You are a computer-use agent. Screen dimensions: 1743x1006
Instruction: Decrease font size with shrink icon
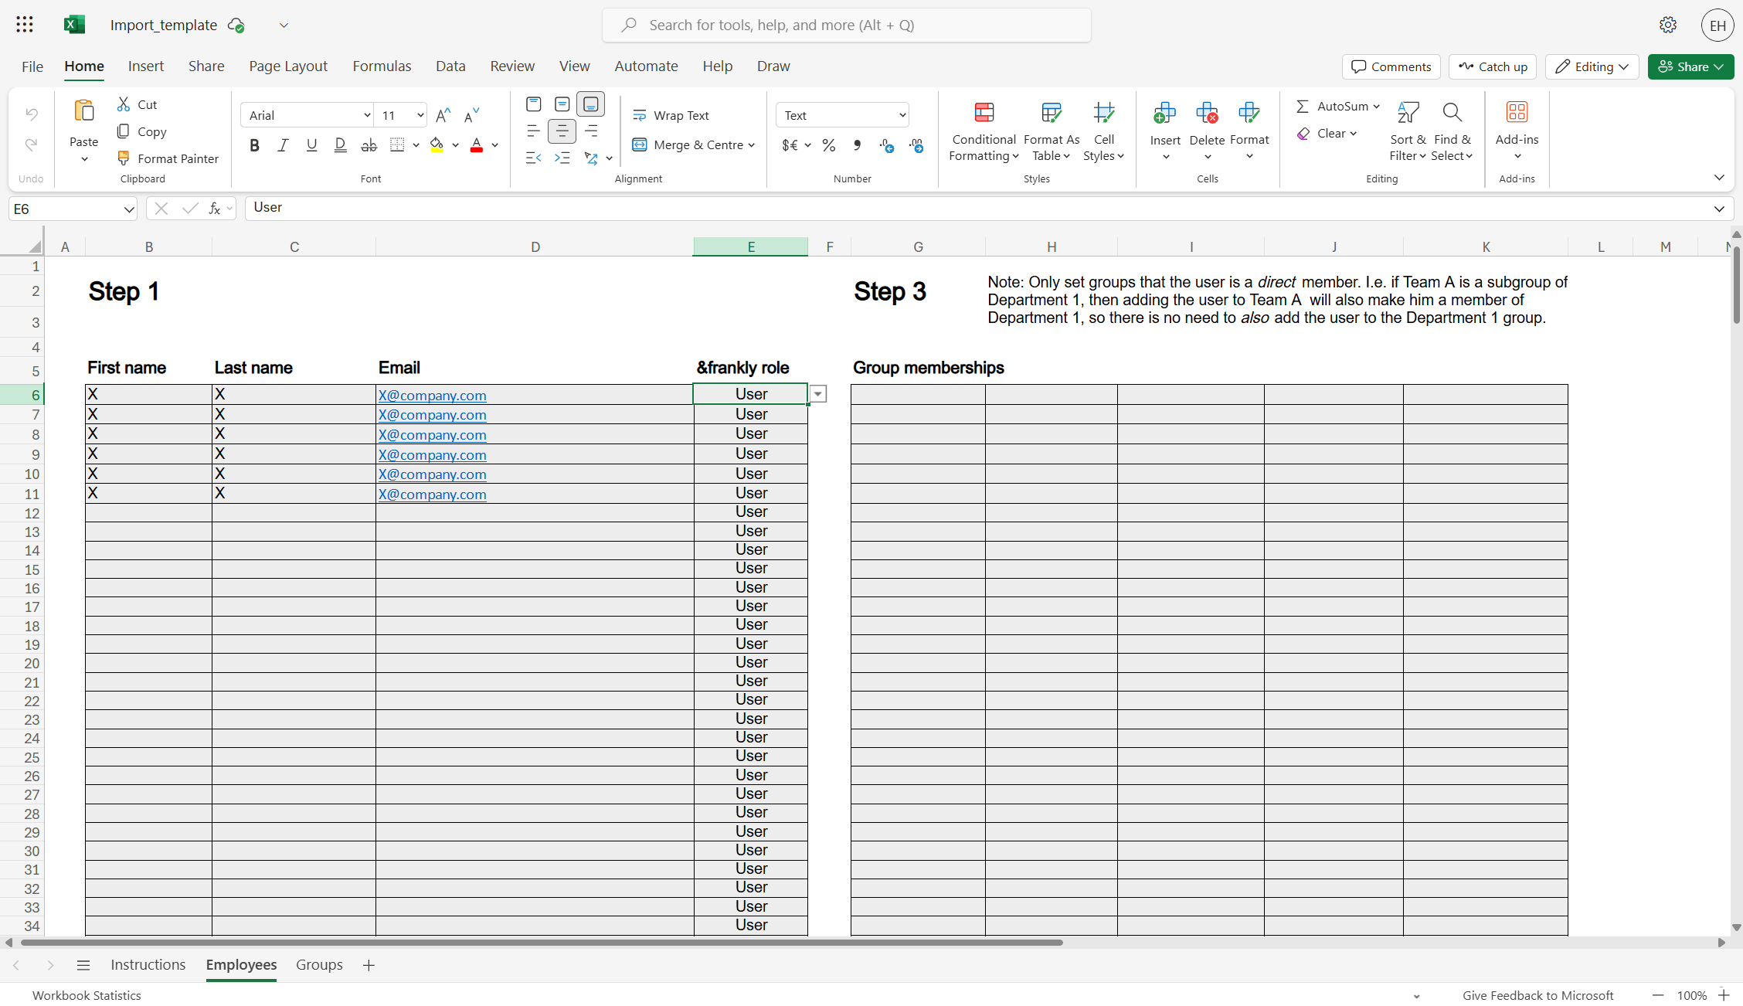[x=471, y=116]
